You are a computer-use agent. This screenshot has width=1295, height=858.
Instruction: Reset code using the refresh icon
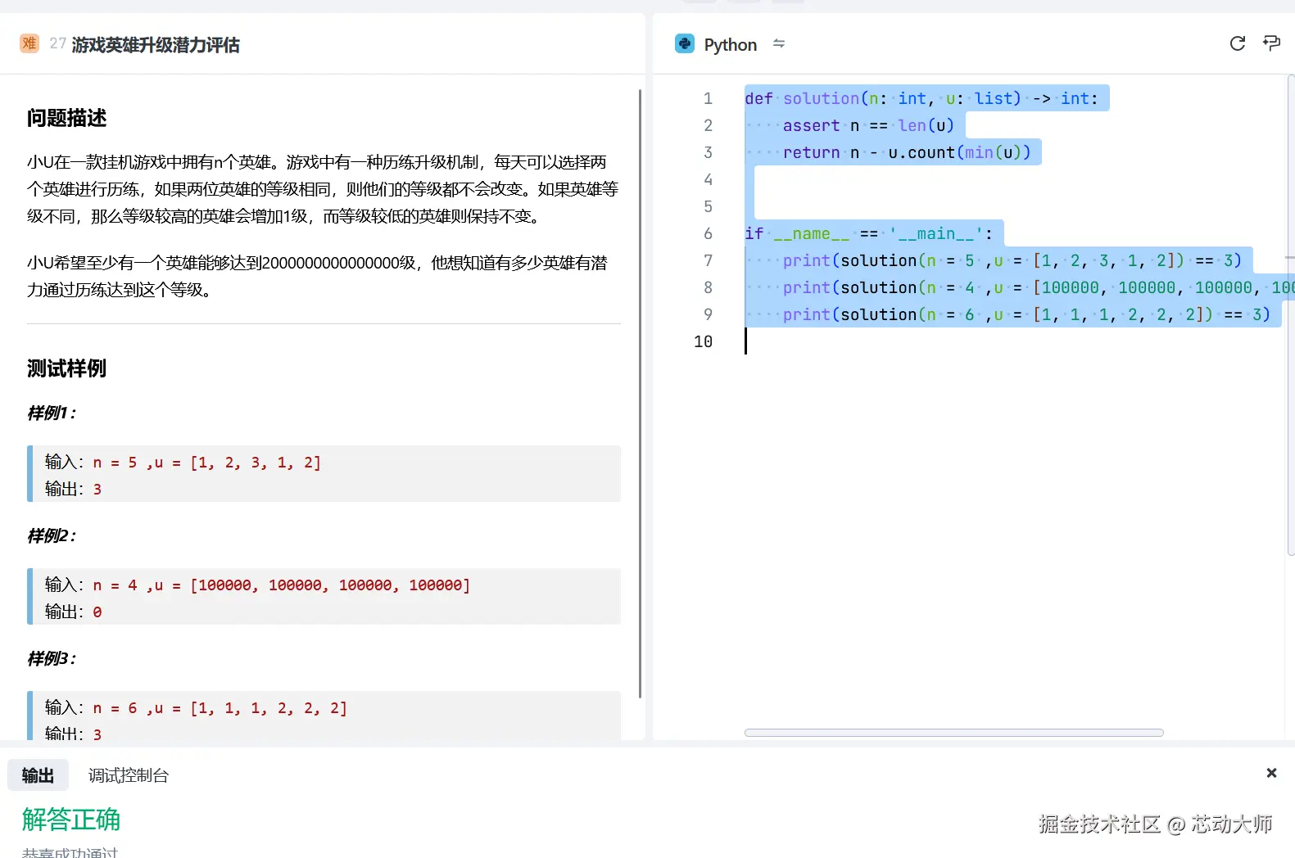pyautogui.click(x=1237, y=43)
